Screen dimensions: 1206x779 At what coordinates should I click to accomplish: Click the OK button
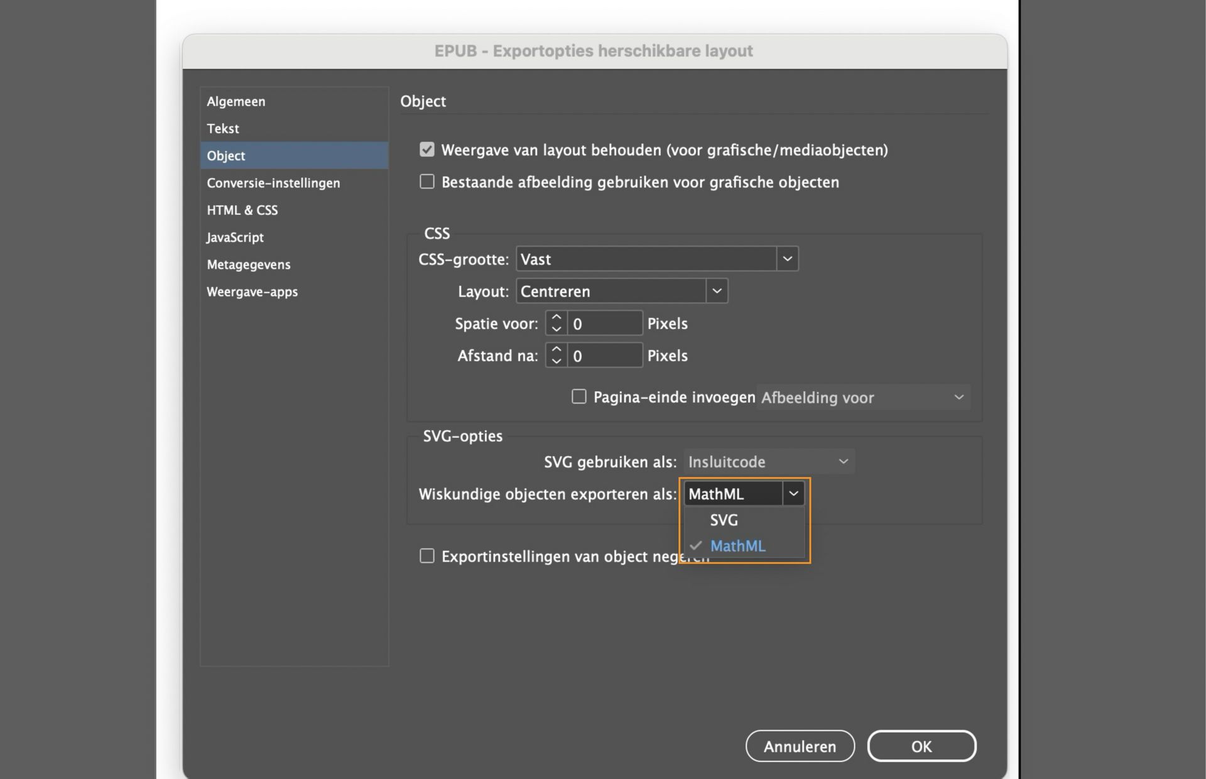[x=921, y=746]
